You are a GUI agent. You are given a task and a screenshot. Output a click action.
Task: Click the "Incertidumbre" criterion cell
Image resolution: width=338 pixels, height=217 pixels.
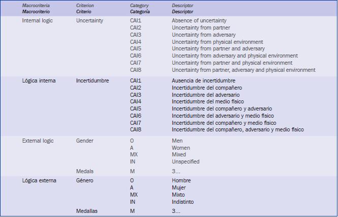tap(93, 80)
